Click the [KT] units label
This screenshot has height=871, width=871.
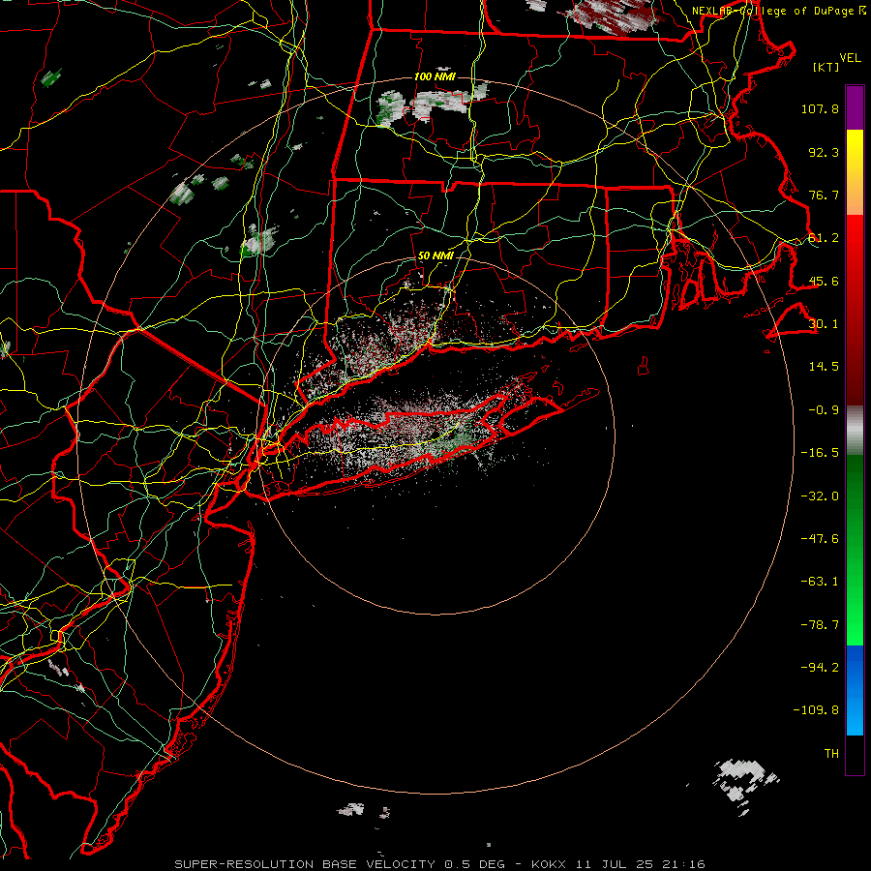click(826, 67)
